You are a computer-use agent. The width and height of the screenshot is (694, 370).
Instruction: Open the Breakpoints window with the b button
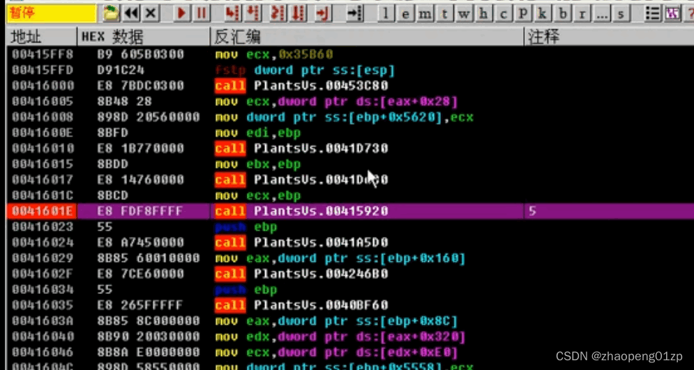tap(563, 14)
